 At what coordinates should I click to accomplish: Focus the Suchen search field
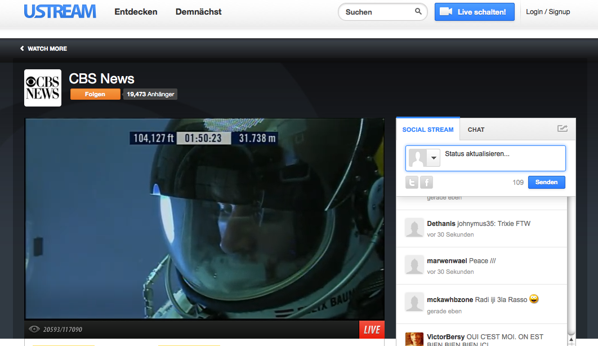click(x=382, y=12)
